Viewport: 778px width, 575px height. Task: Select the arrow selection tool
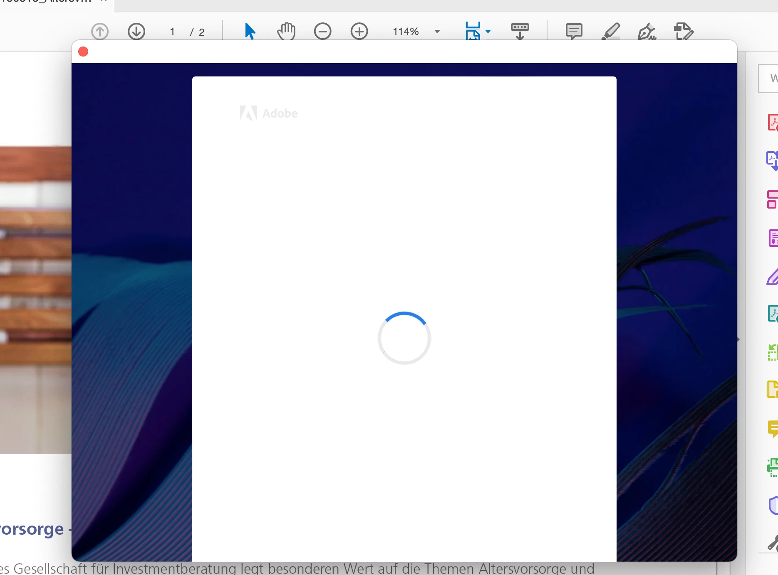coord(250,31)
